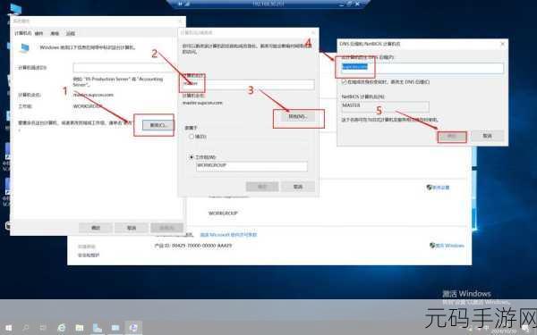
Task: Open Task View from the taskbar
Action: tap(43, 328)
